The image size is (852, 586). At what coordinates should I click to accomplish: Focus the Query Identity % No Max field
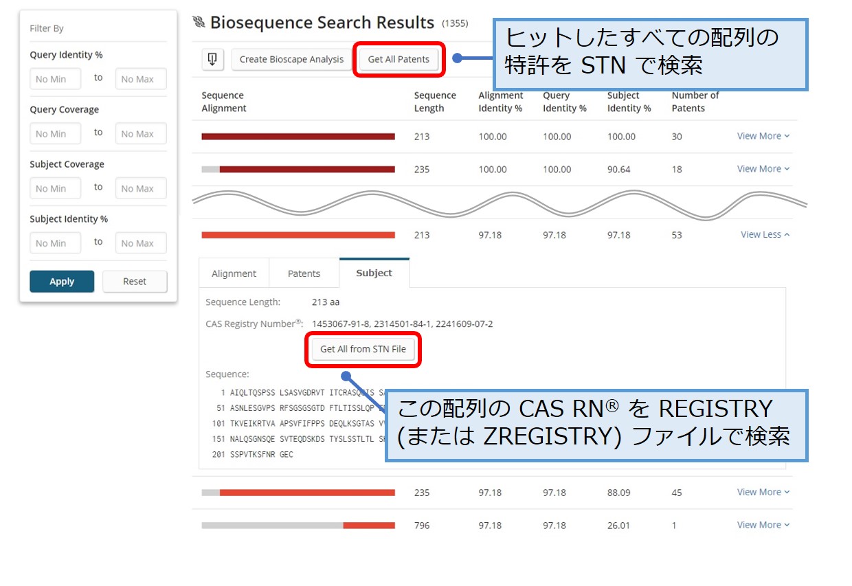(141, 79)
